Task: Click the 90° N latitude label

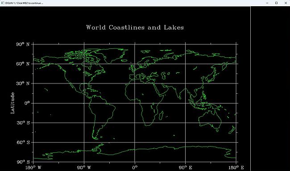Action: point(23,44)
